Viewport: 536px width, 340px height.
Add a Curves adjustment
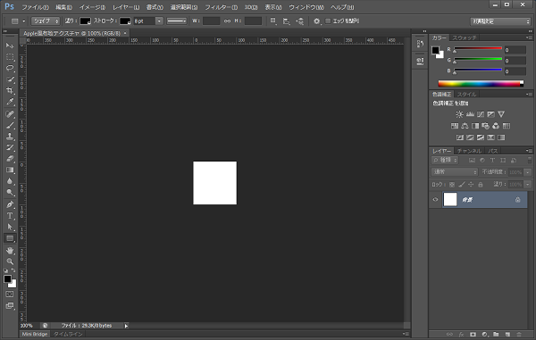[481, 114]
